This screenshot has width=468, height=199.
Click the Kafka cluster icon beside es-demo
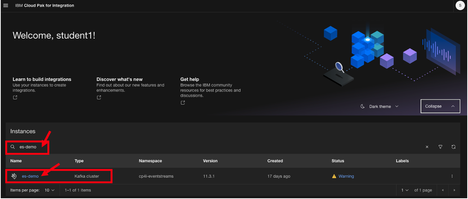[x=14, y=176]
